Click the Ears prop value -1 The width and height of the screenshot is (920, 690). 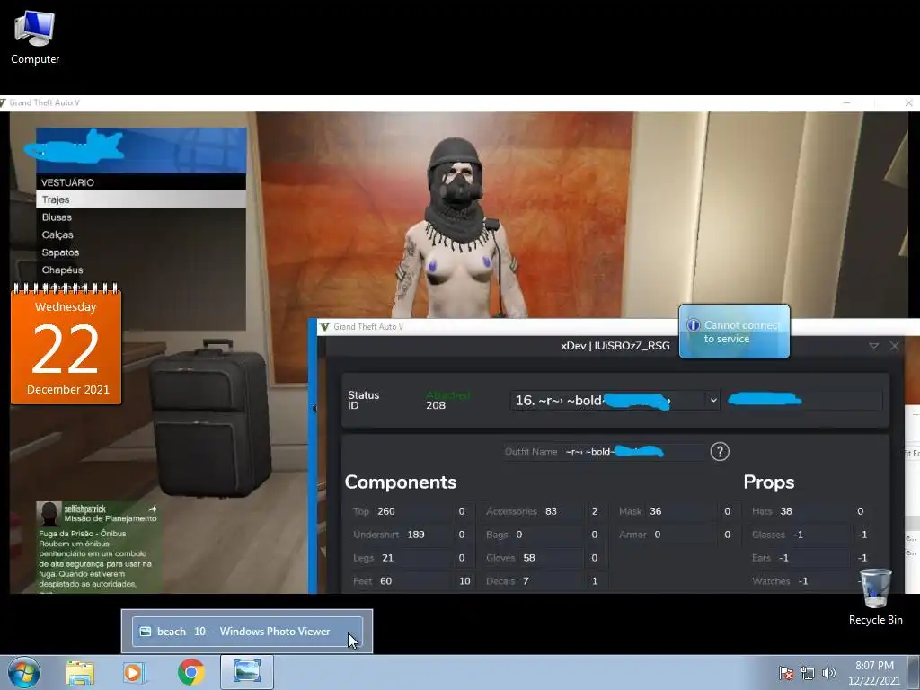(x=783, y=558)
